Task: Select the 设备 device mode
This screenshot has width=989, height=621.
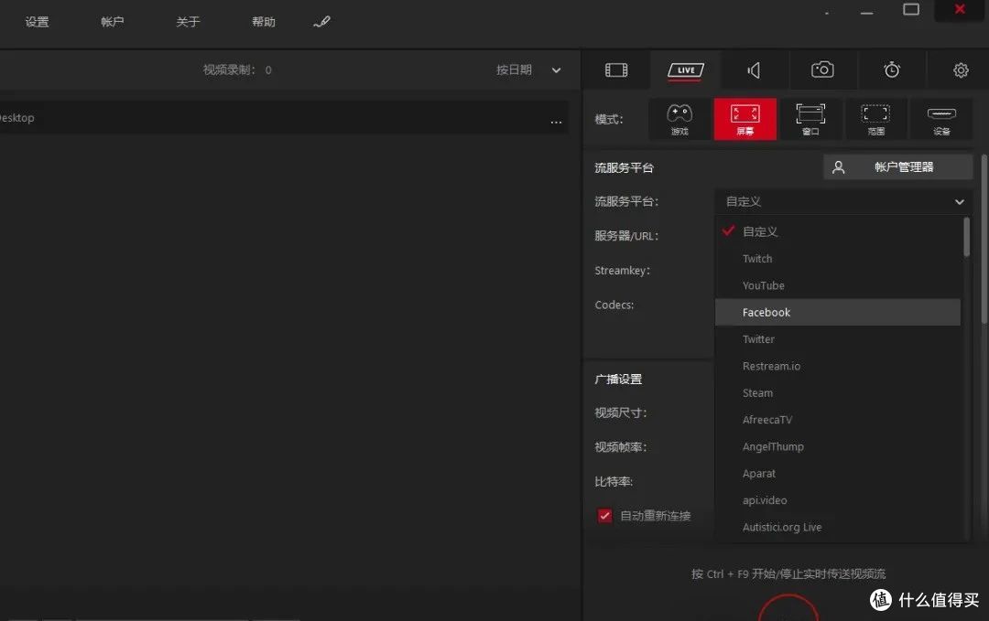Action: coord(941,119)
